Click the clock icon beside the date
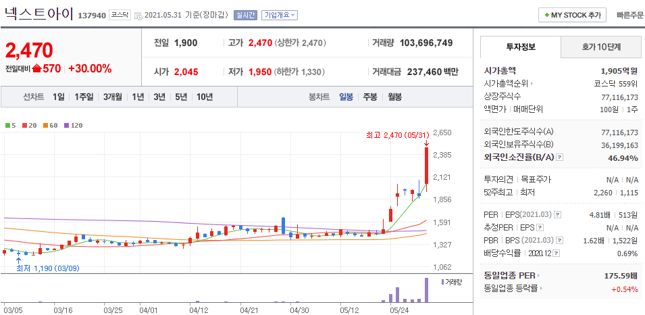Viewport: 645px width, 315px height. tap(138, 16)
